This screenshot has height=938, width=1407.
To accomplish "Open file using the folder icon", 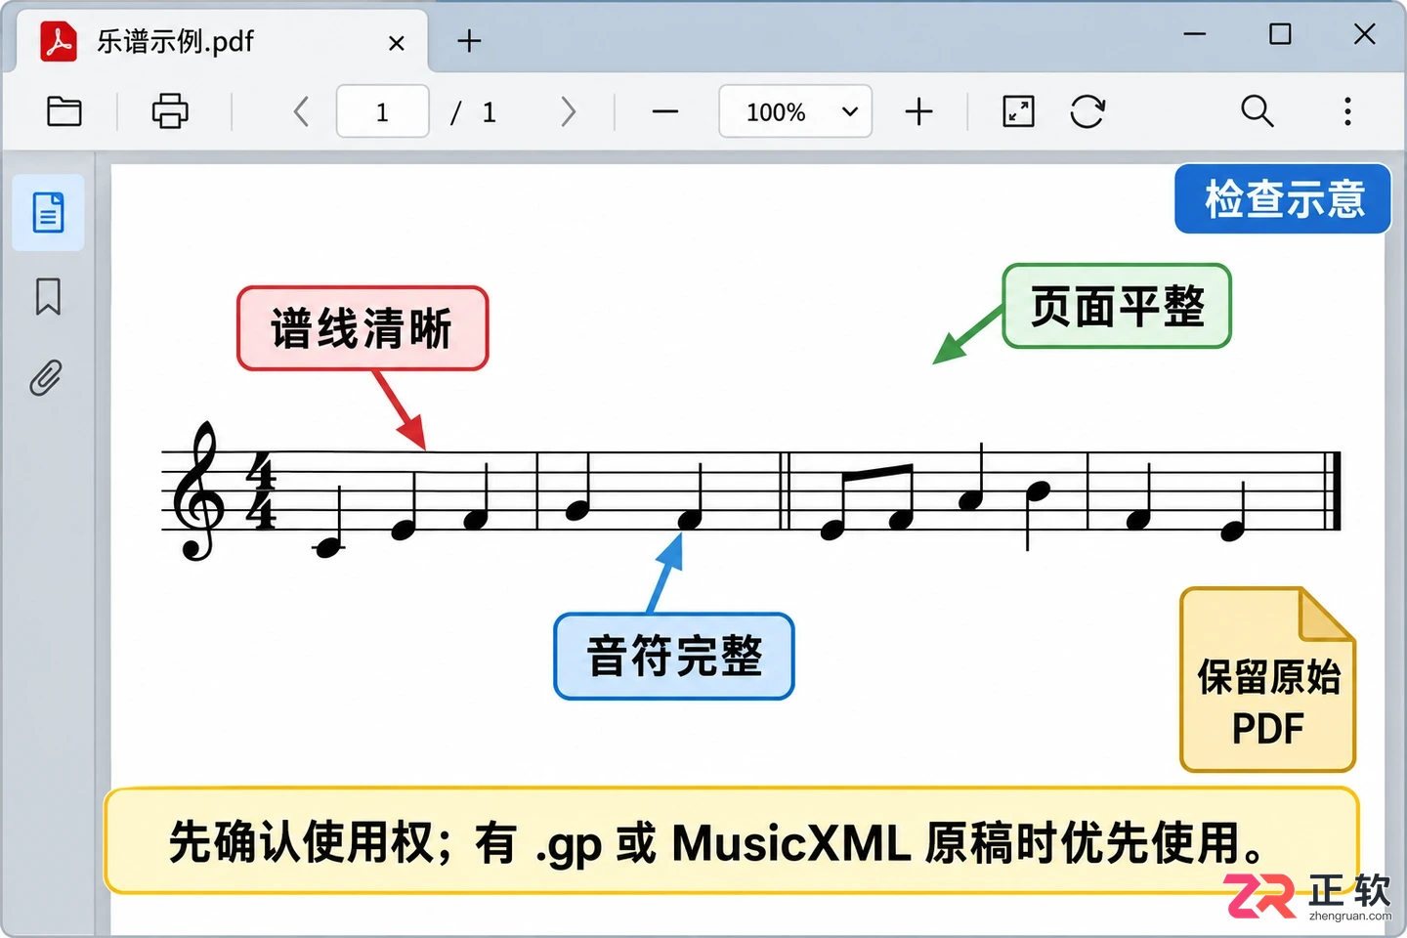I will click(x=64, y=111).
